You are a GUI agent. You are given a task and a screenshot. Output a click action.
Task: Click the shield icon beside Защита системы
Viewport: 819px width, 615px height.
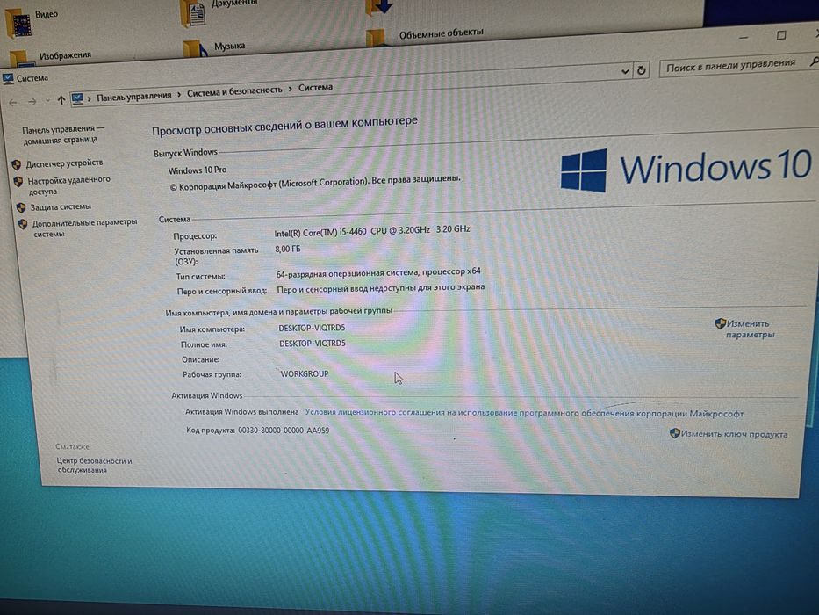tap(21, 207)
